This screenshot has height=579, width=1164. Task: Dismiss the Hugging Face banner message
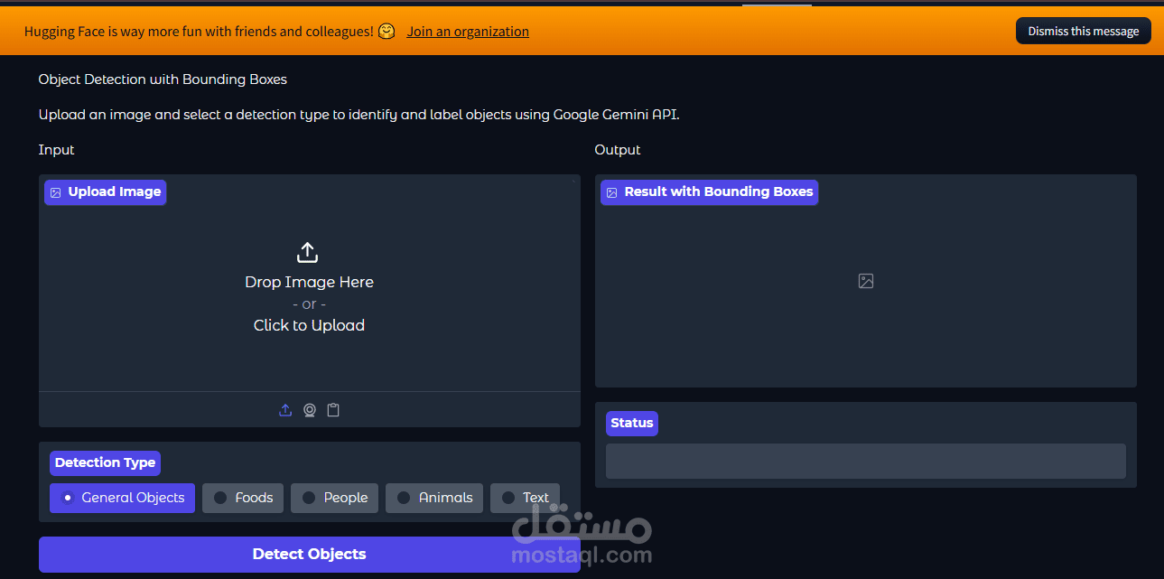[1083, 30]
